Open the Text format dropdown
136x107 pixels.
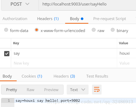click(78, 90)
